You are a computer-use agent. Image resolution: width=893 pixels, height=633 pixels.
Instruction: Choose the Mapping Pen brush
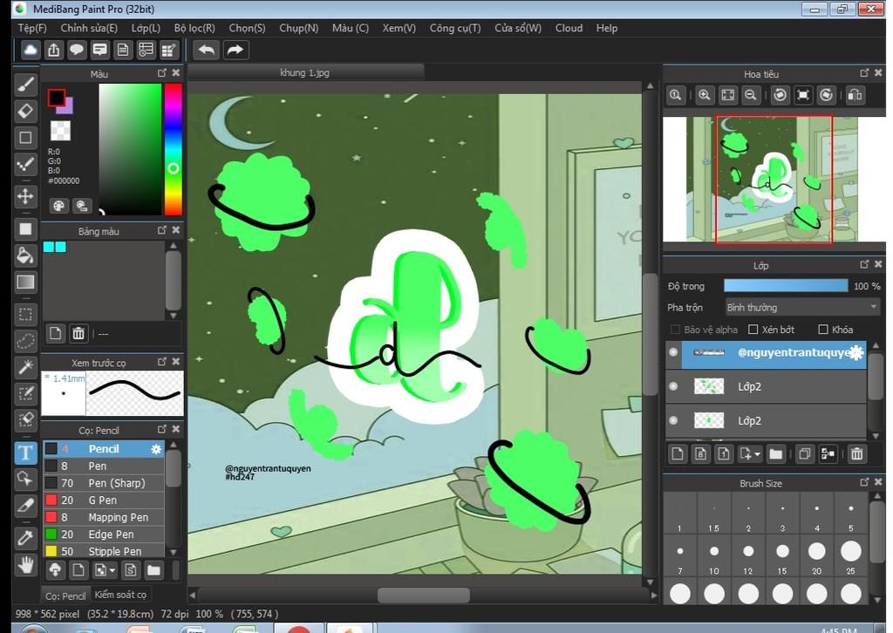coord(104,517)
